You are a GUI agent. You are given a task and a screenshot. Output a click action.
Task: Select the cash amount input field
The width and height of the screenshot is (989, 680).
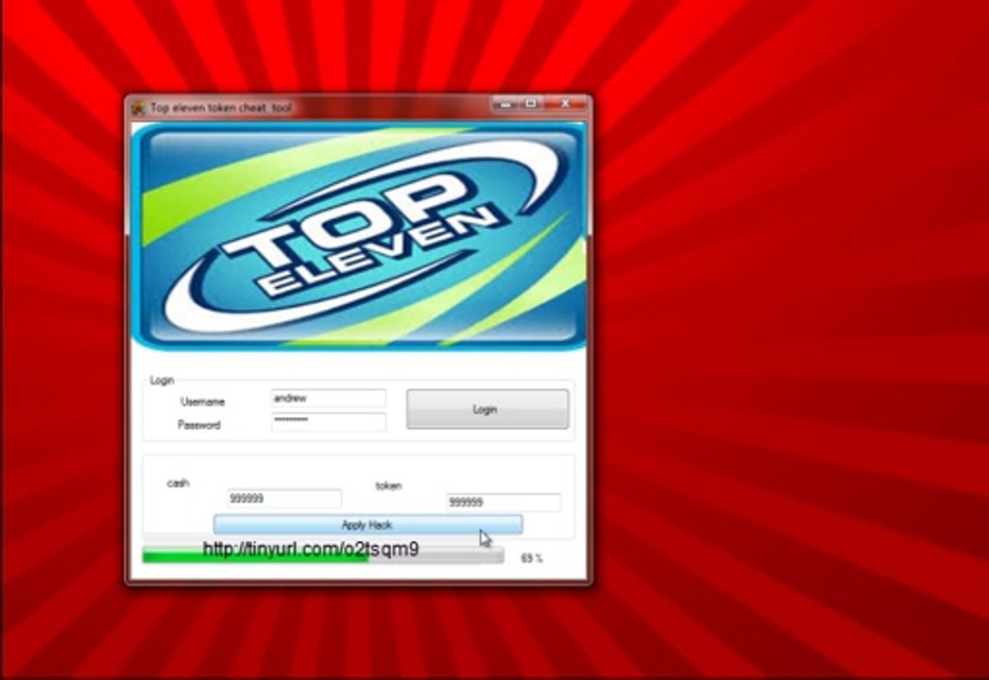tap(284, 499)
